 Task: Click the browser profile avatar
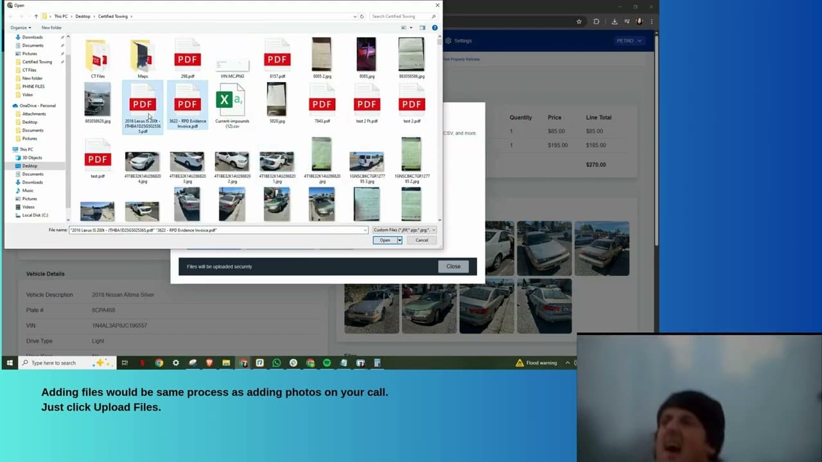coord(640,21)
